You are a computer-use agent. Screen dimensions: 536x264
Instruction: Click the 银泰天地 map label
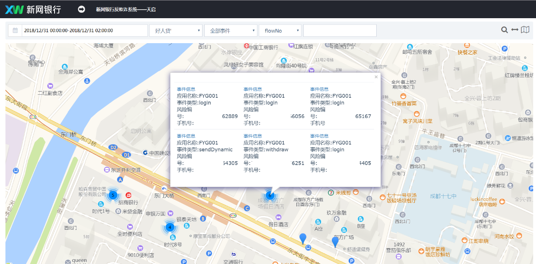click(186, 219)
